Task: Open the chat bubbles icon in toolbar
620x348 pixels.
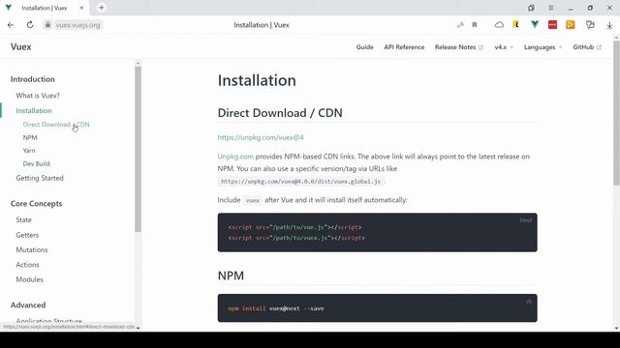Action: coord(590,25)
